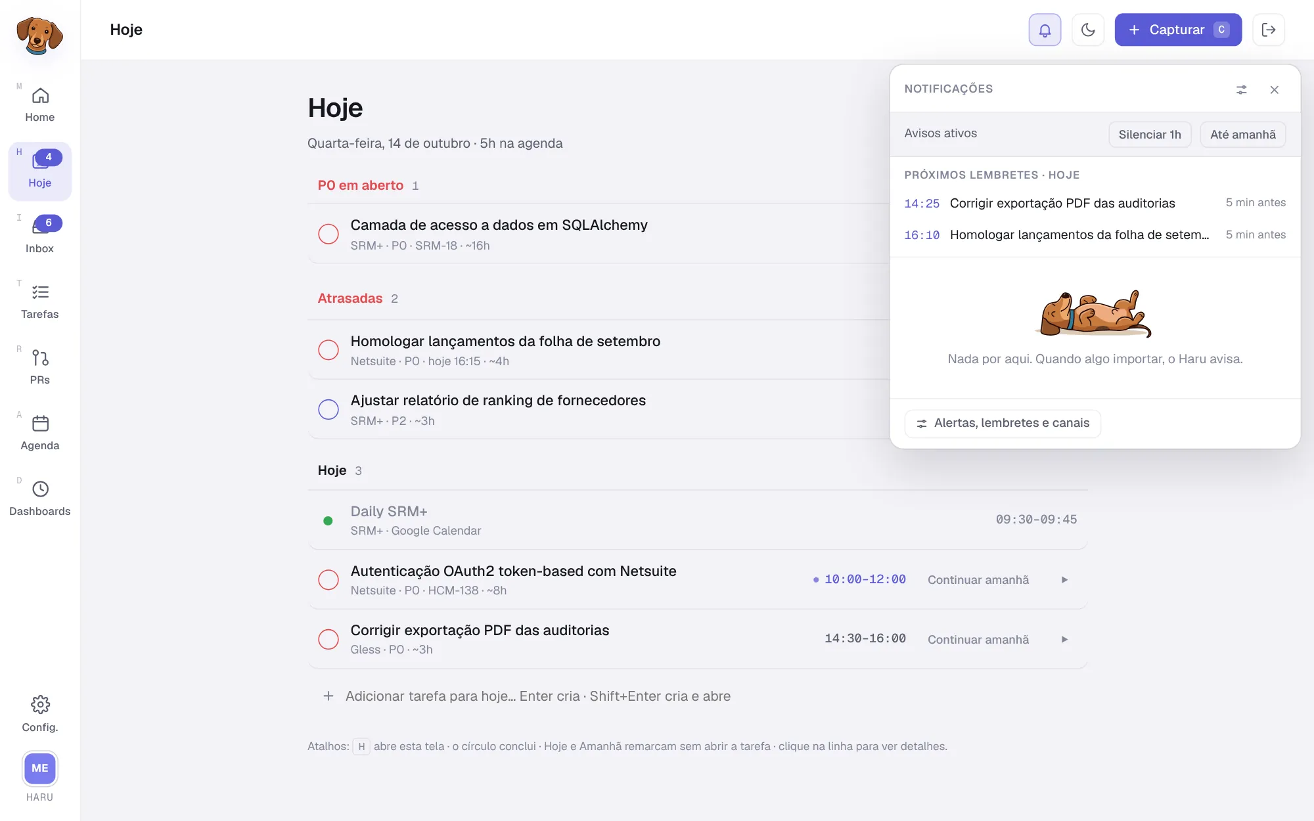
Task: Open the Home section
Action: (x=39, y=105)
